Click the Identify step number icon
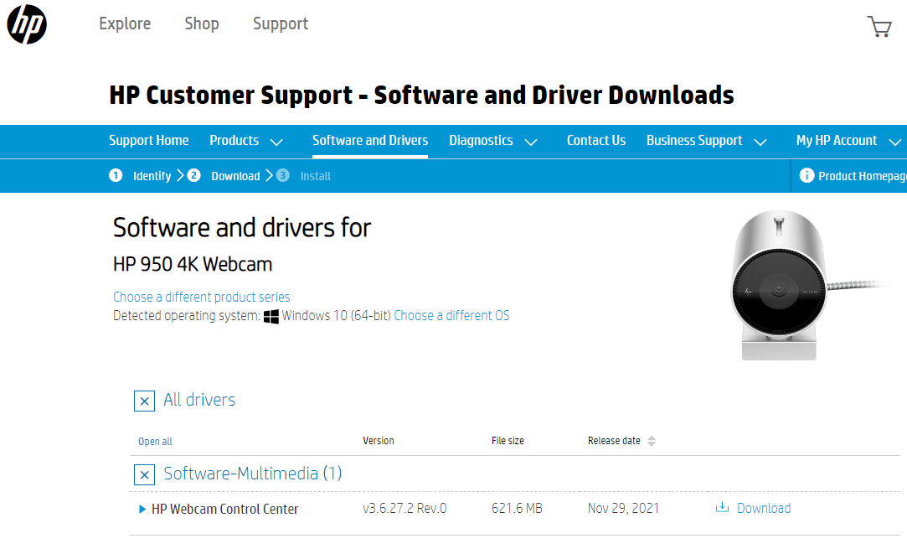This screenshot has height=554, width=907. (116, 175)
